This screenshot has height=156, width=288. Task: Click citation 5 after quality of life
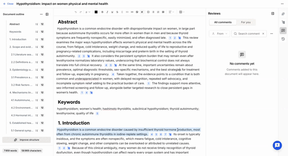(x=97, y=114)
